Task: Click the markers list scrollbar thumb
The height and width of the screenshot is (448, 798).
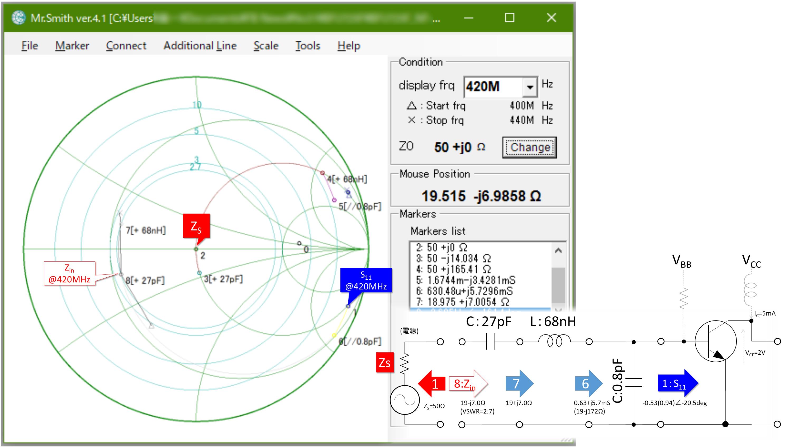Action: coord(558,285)
